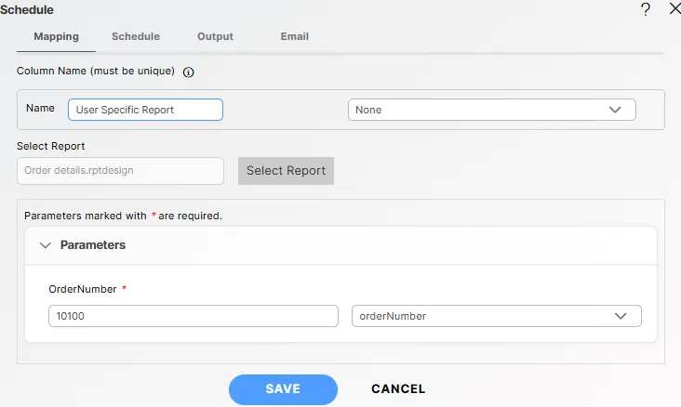This screenshot has width=681, height=407.
Task: Click the Order details.rptdesign report field
Action: [x=120, y=171]
